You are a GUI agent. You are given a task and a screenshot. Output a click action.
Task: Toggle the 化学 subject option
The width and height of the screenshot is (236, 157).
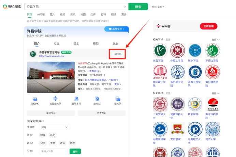(x=43, y=143)
